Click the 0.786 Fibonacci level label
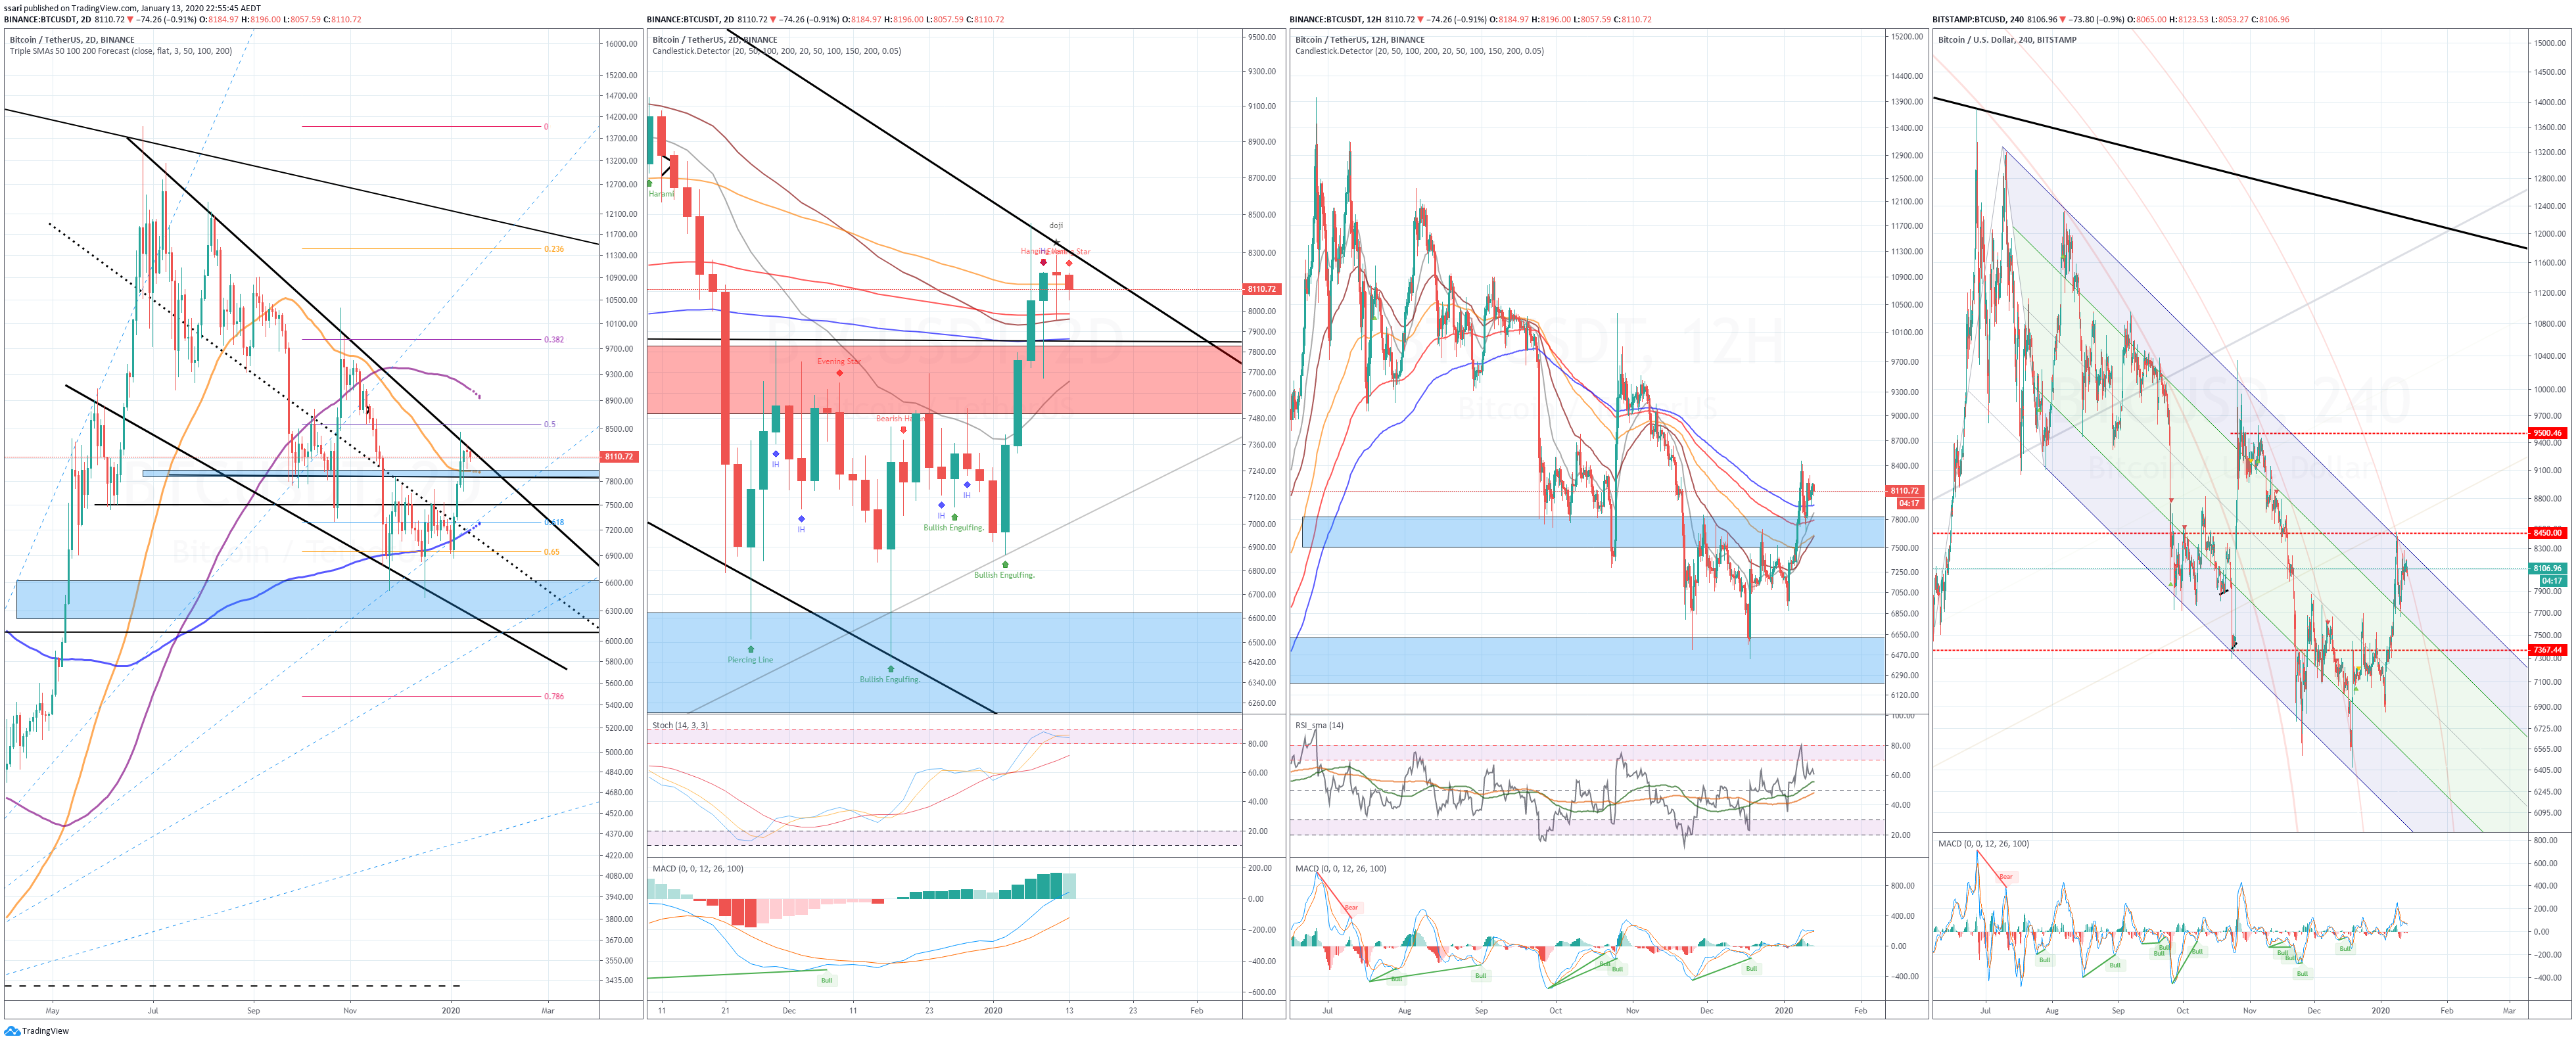The image size is (2576, 1043). 554,697
